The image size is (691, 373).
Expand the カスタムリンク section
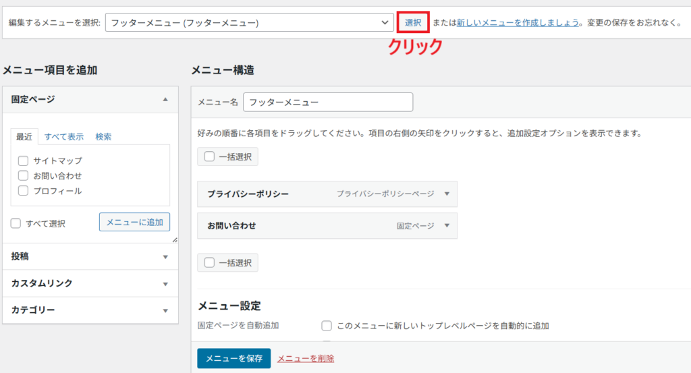(x=165, y=283)
